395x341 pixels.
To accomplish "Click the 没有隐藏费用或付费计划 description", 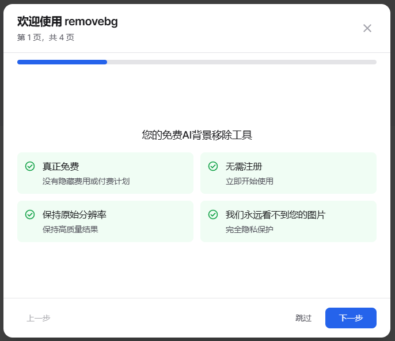I will tap(86, 181).
